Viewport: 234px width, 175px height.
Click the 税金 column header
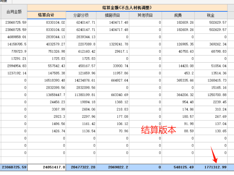[x=211, y=15]
